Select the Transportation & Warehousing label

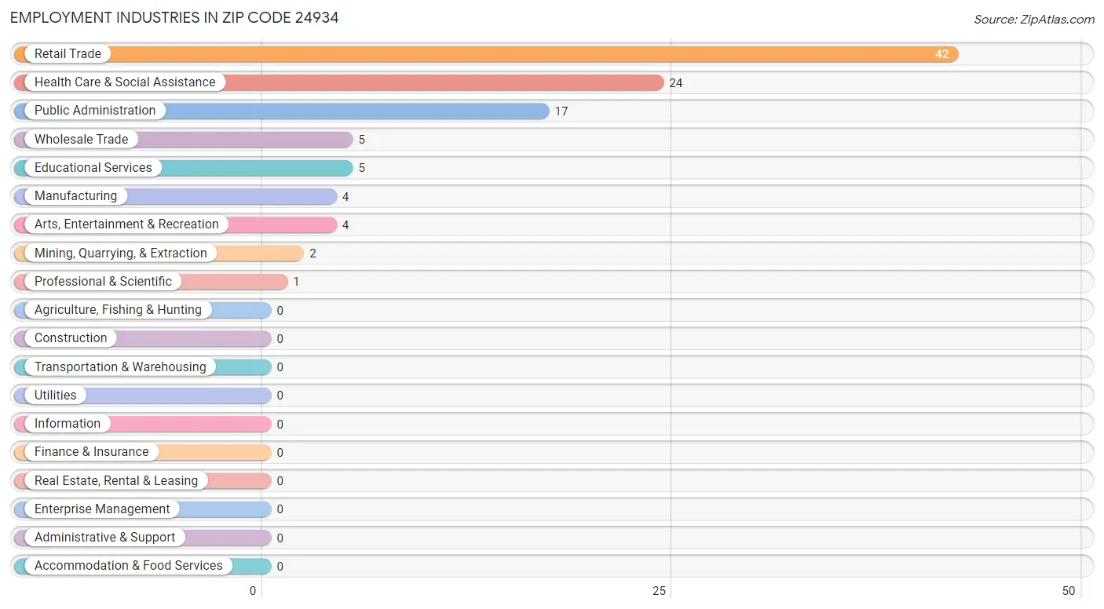120,366
